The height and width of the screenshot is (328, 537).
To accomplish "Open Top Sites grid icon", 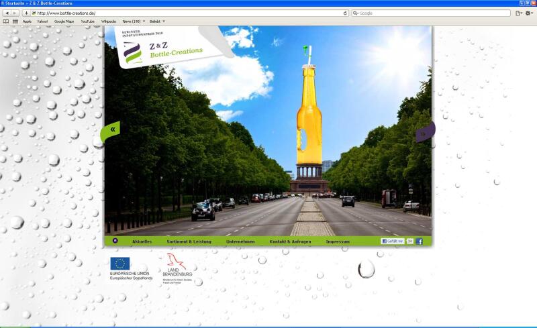I will pyautogui.click(x=15, y=21).
